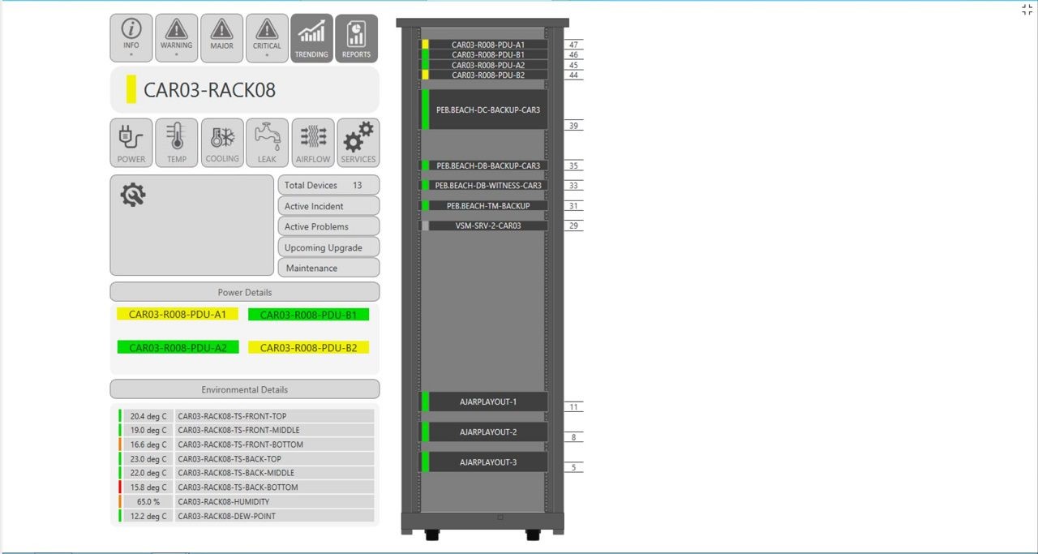This screenshot has height=554, width=1038.
Task: Select the CAR03-RACK08-TS-BACK-BOTTOM sensor row
Action: pyautogui.click(x=247, y=487)
